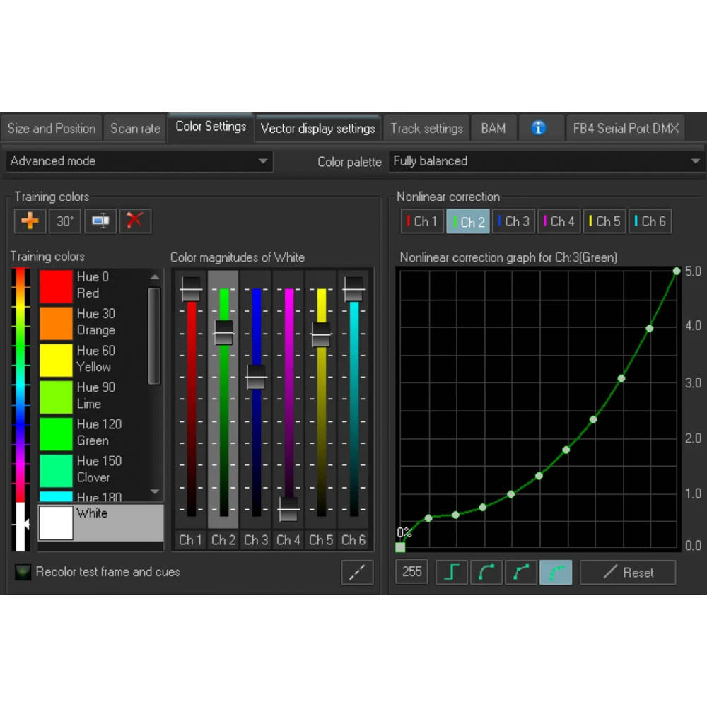Click the Reset button
Screen dimensions: 707x707
coord(628,572)
